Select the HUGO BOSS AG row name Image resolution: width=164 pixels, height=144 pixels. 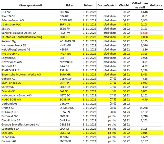(11, 99)
